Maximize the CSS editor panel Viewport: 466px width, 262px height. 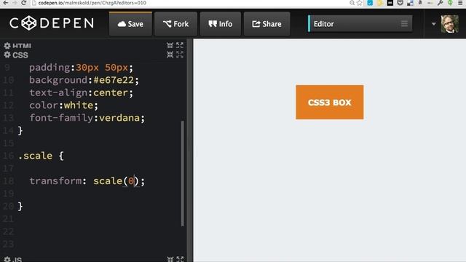click(180, 55)
